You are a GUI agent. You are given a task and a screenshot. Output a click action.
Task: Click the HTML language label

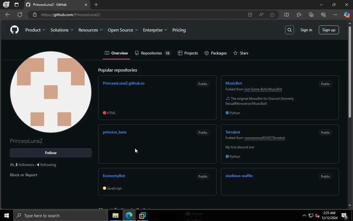111,113
